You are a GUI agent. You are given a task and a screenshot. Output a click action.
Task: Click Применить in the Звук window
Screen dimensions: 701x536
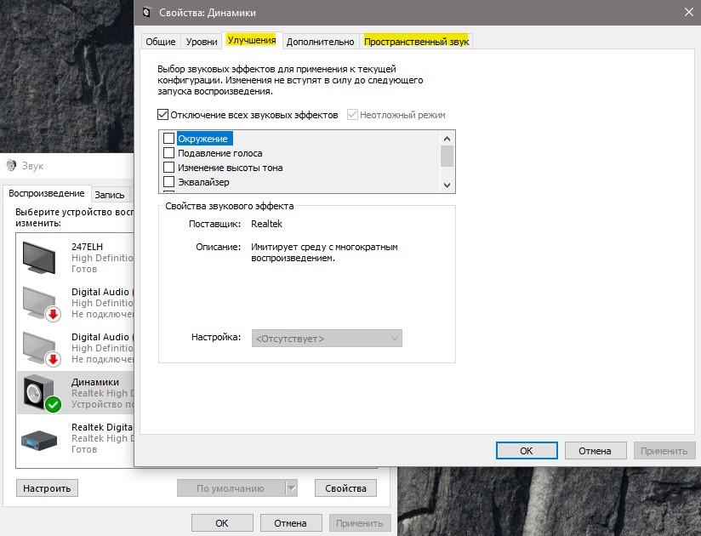(x=360, y=522)
